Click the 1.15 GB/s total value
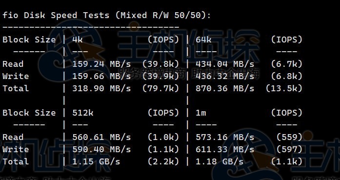 click(x=96, y=161)
